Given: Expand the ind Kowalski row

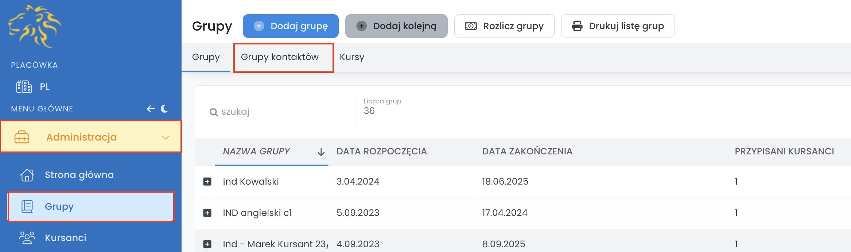Looking at the screenshot, I should click(207, 181).
